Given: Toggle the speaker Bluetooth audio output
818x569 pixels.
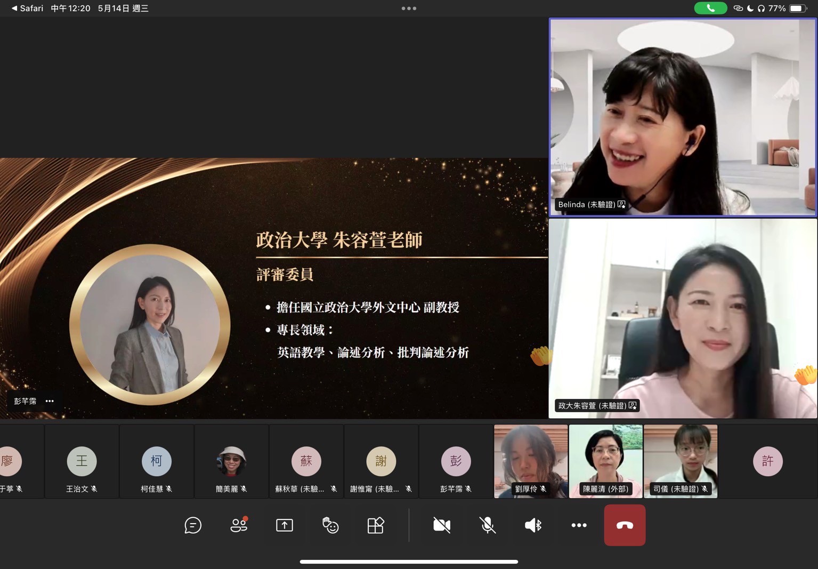Looking at the screenshot, I should pyautogui.click(x=533, y=525).
